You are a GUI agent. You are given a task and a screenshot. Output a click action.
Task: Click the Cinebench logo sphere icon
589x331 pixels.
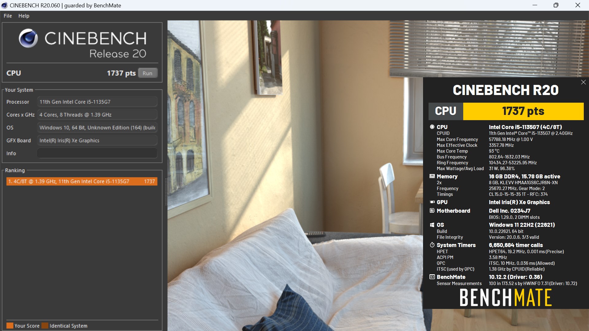coord(28,38)
